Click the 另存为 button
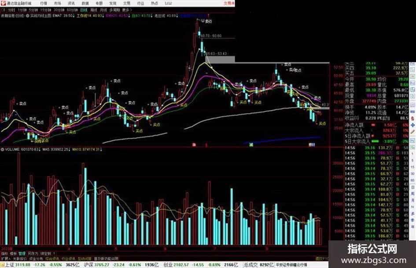Image resolution: width=416 pixels, height=268 pixels. tap(33, 253)
